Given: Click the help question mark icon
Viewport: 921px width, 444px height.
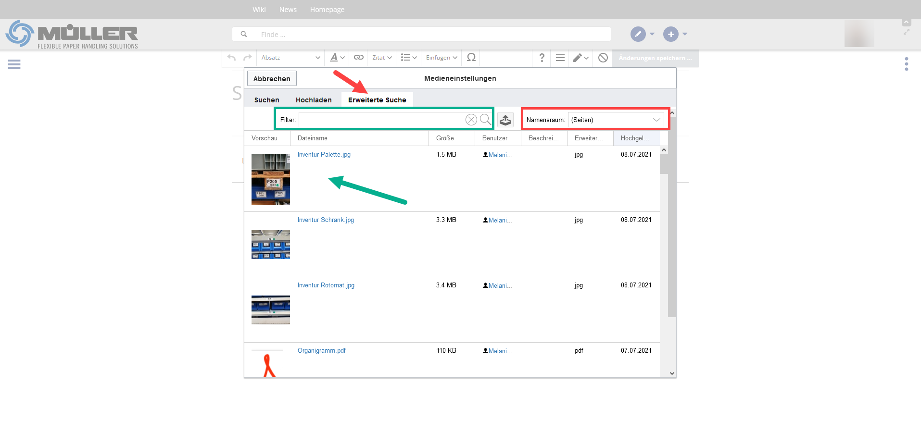Looking at the screenshot, I should [542, 58].
